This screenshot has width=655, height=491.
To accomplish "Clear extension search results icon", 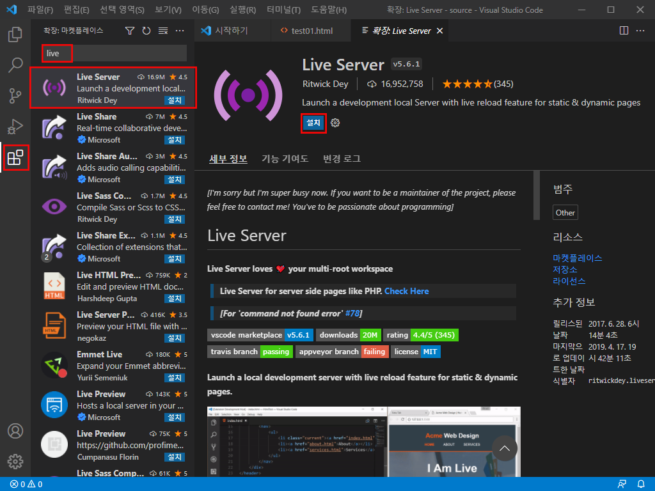I will [163, 31].
